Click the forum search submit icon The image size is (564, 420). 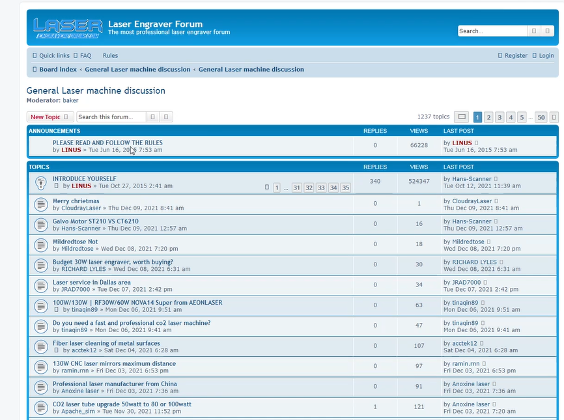[x=152, y=117]
